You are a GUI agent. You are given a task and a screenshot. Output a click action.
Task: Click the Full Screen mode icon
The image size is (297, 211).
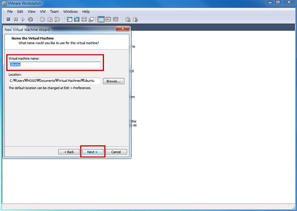(x=77, y=19)
